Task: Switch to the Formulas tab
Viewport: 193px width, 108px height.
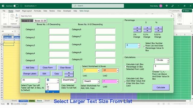Action: 37,11
